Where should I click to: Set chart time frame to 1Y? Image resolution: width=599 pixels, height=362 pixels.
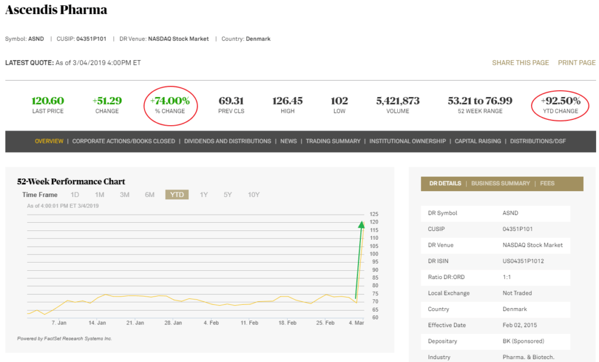tap(204, 195)
